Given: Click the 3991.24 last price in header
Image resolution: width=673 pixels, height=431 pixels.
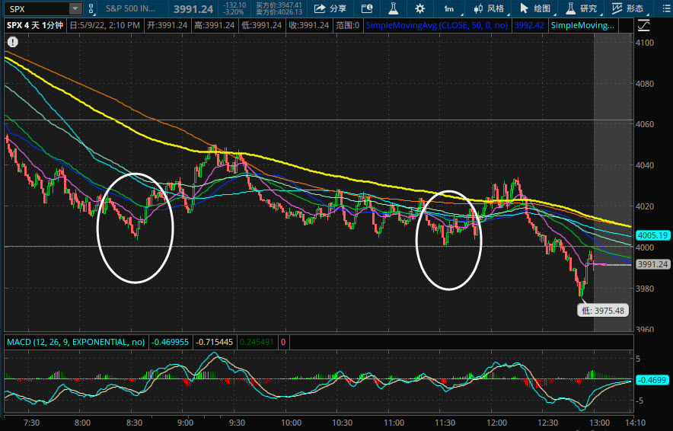Looking at the screenshot, I should [x=193, y=9].
